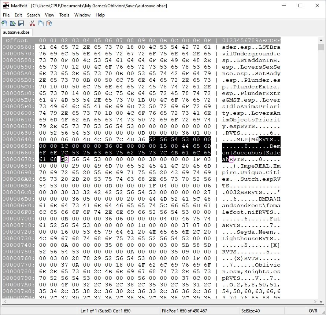Screen dimensions: 326x315
Task: Click the ASCII text 'aGMST.esp..Lover'
Action: tap(251, 100)
